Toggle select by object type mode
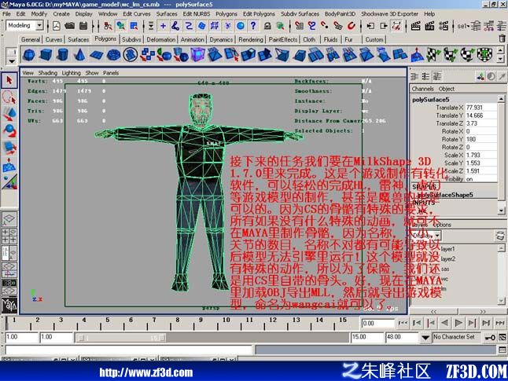Screen dimensions: 508x381 click(x=121, y=26)
